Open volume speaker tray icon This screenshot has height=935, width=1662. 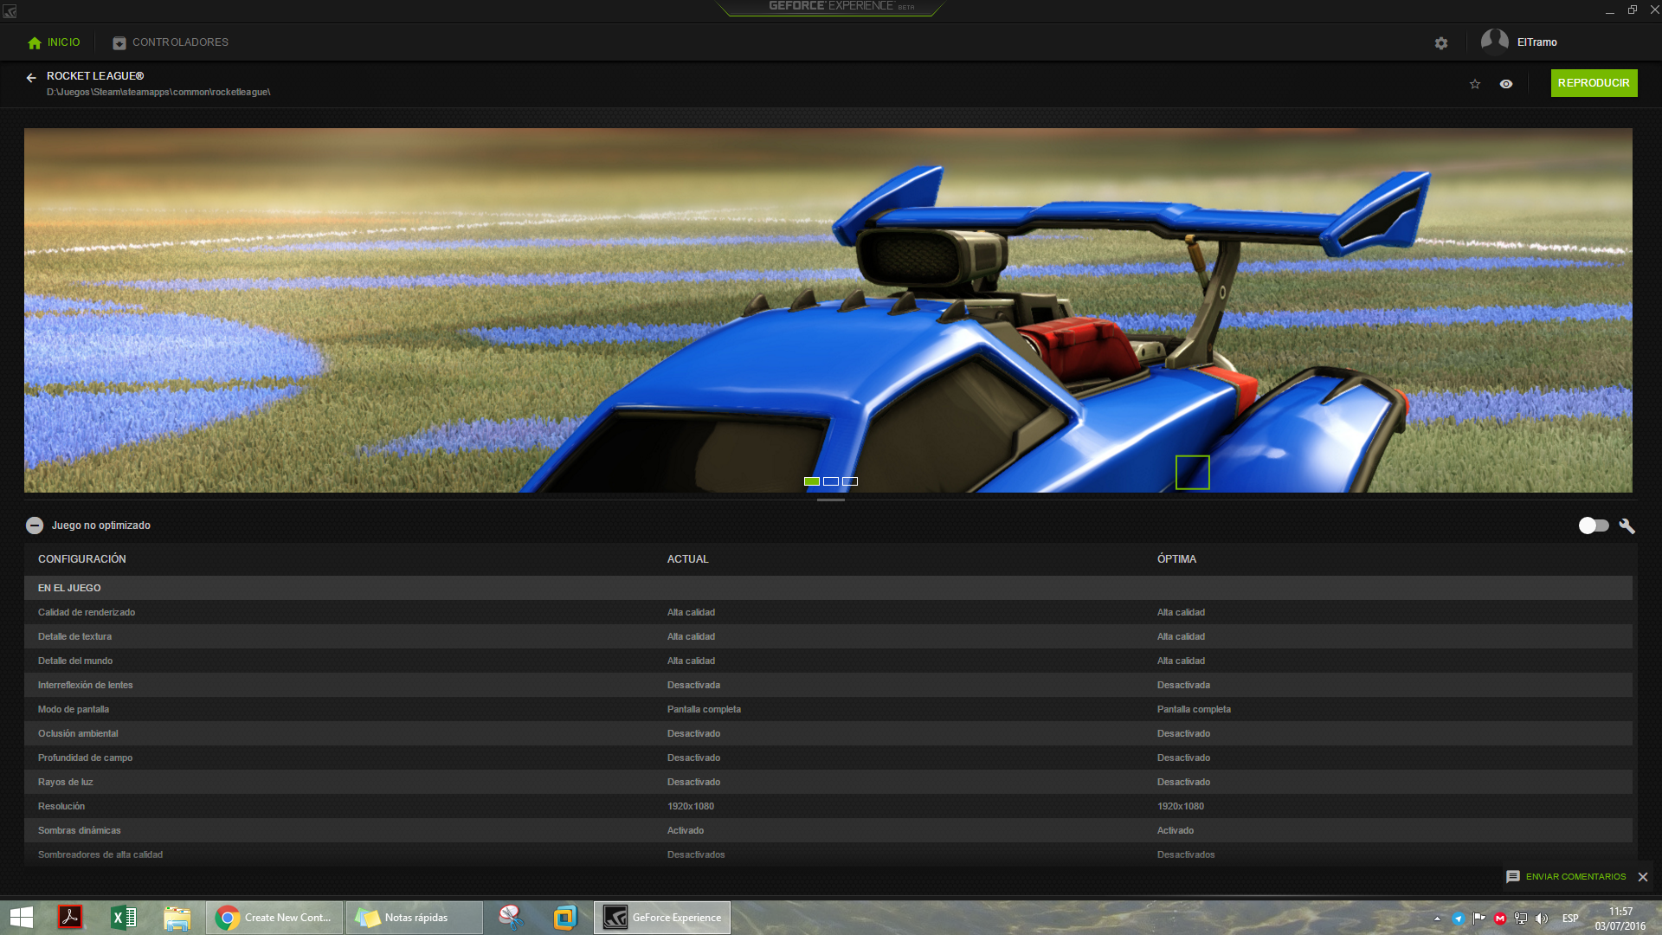pyautogui.click(x=1542, y=919)
